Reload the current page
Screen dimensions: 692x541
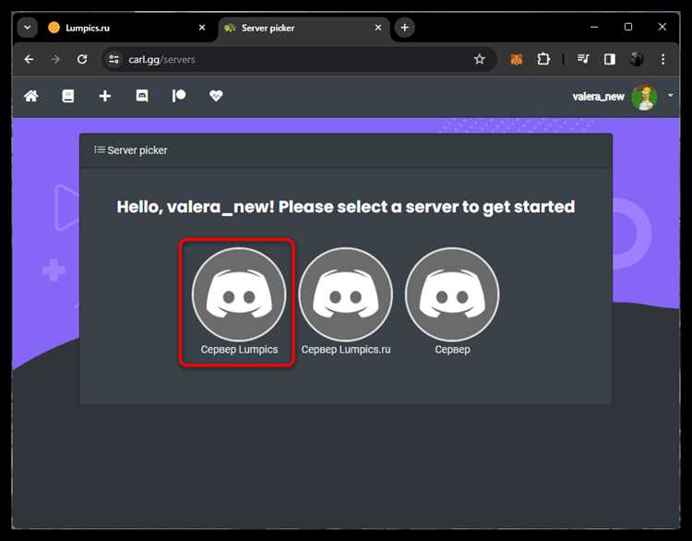click(82, 59)
